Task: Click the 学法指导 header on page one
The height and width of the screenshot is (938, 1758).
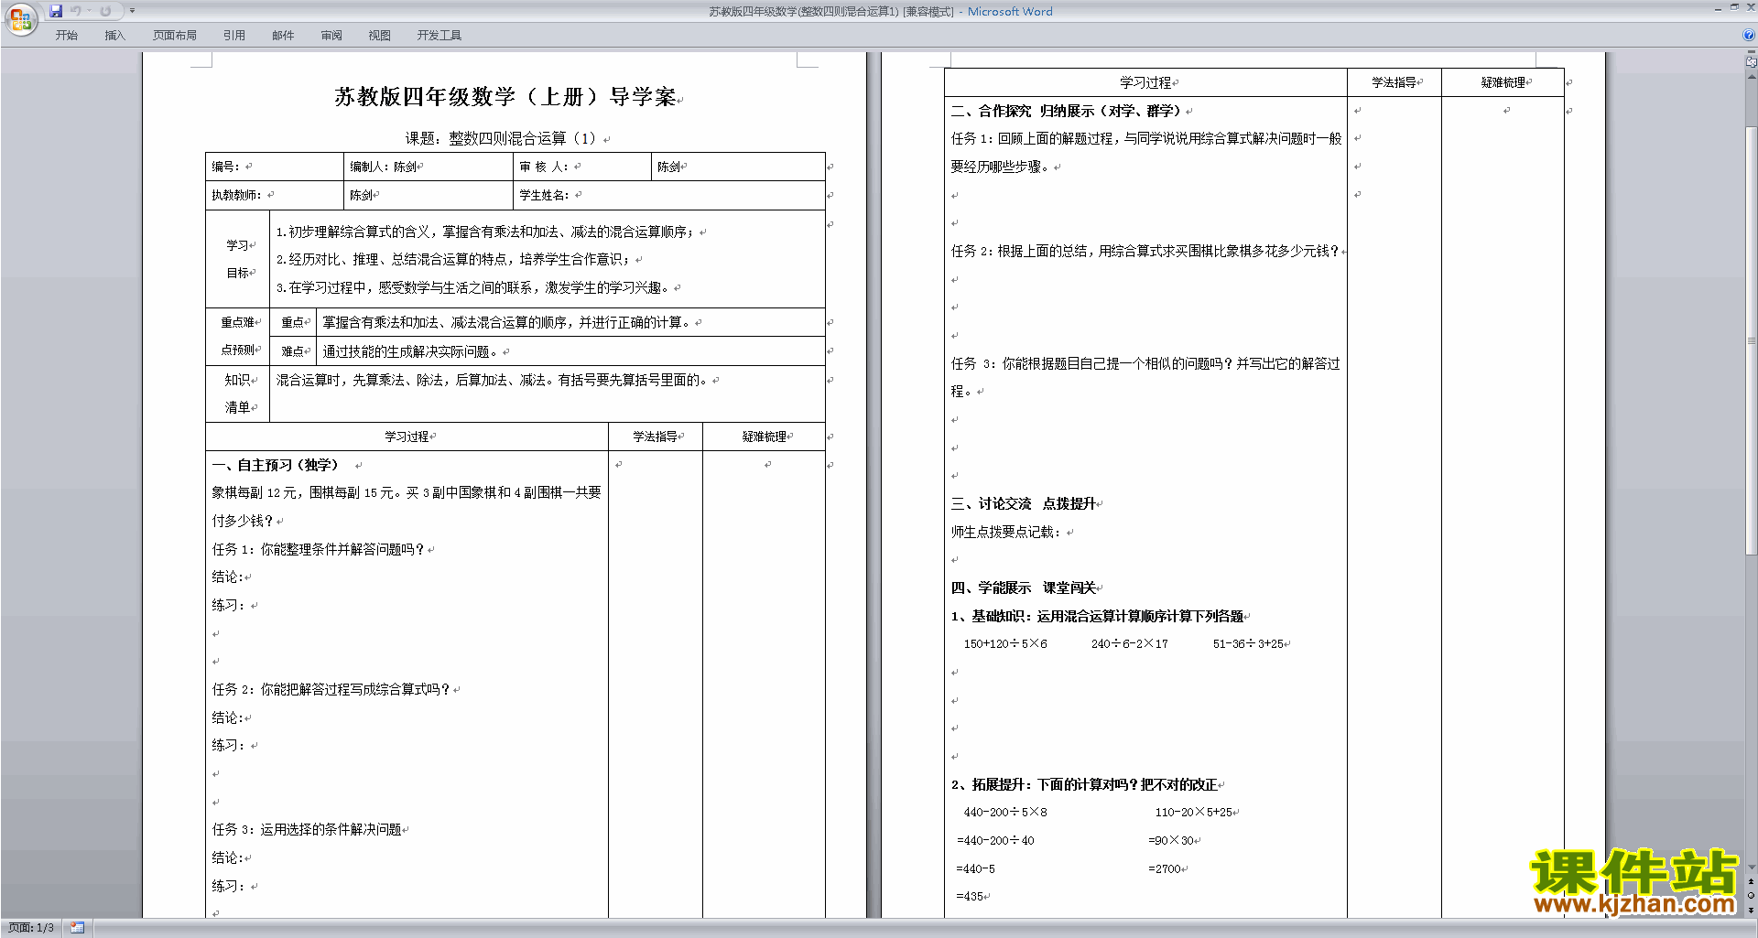Action: [x=655, y=437]
